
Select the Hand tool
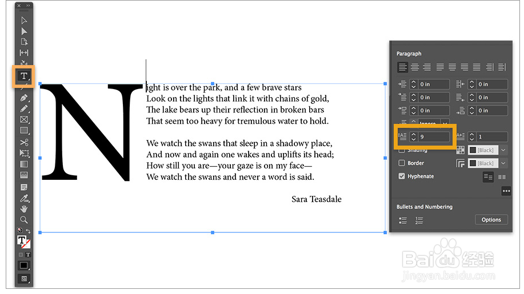[x=24, y=209]
